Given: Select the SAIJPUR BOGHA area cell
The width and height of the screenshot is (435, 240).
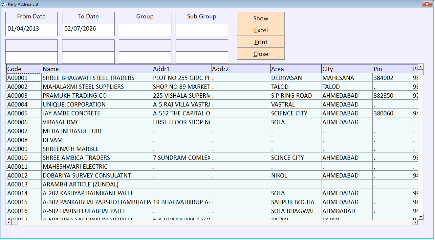Looking at the screenshot, I should 296,202.
